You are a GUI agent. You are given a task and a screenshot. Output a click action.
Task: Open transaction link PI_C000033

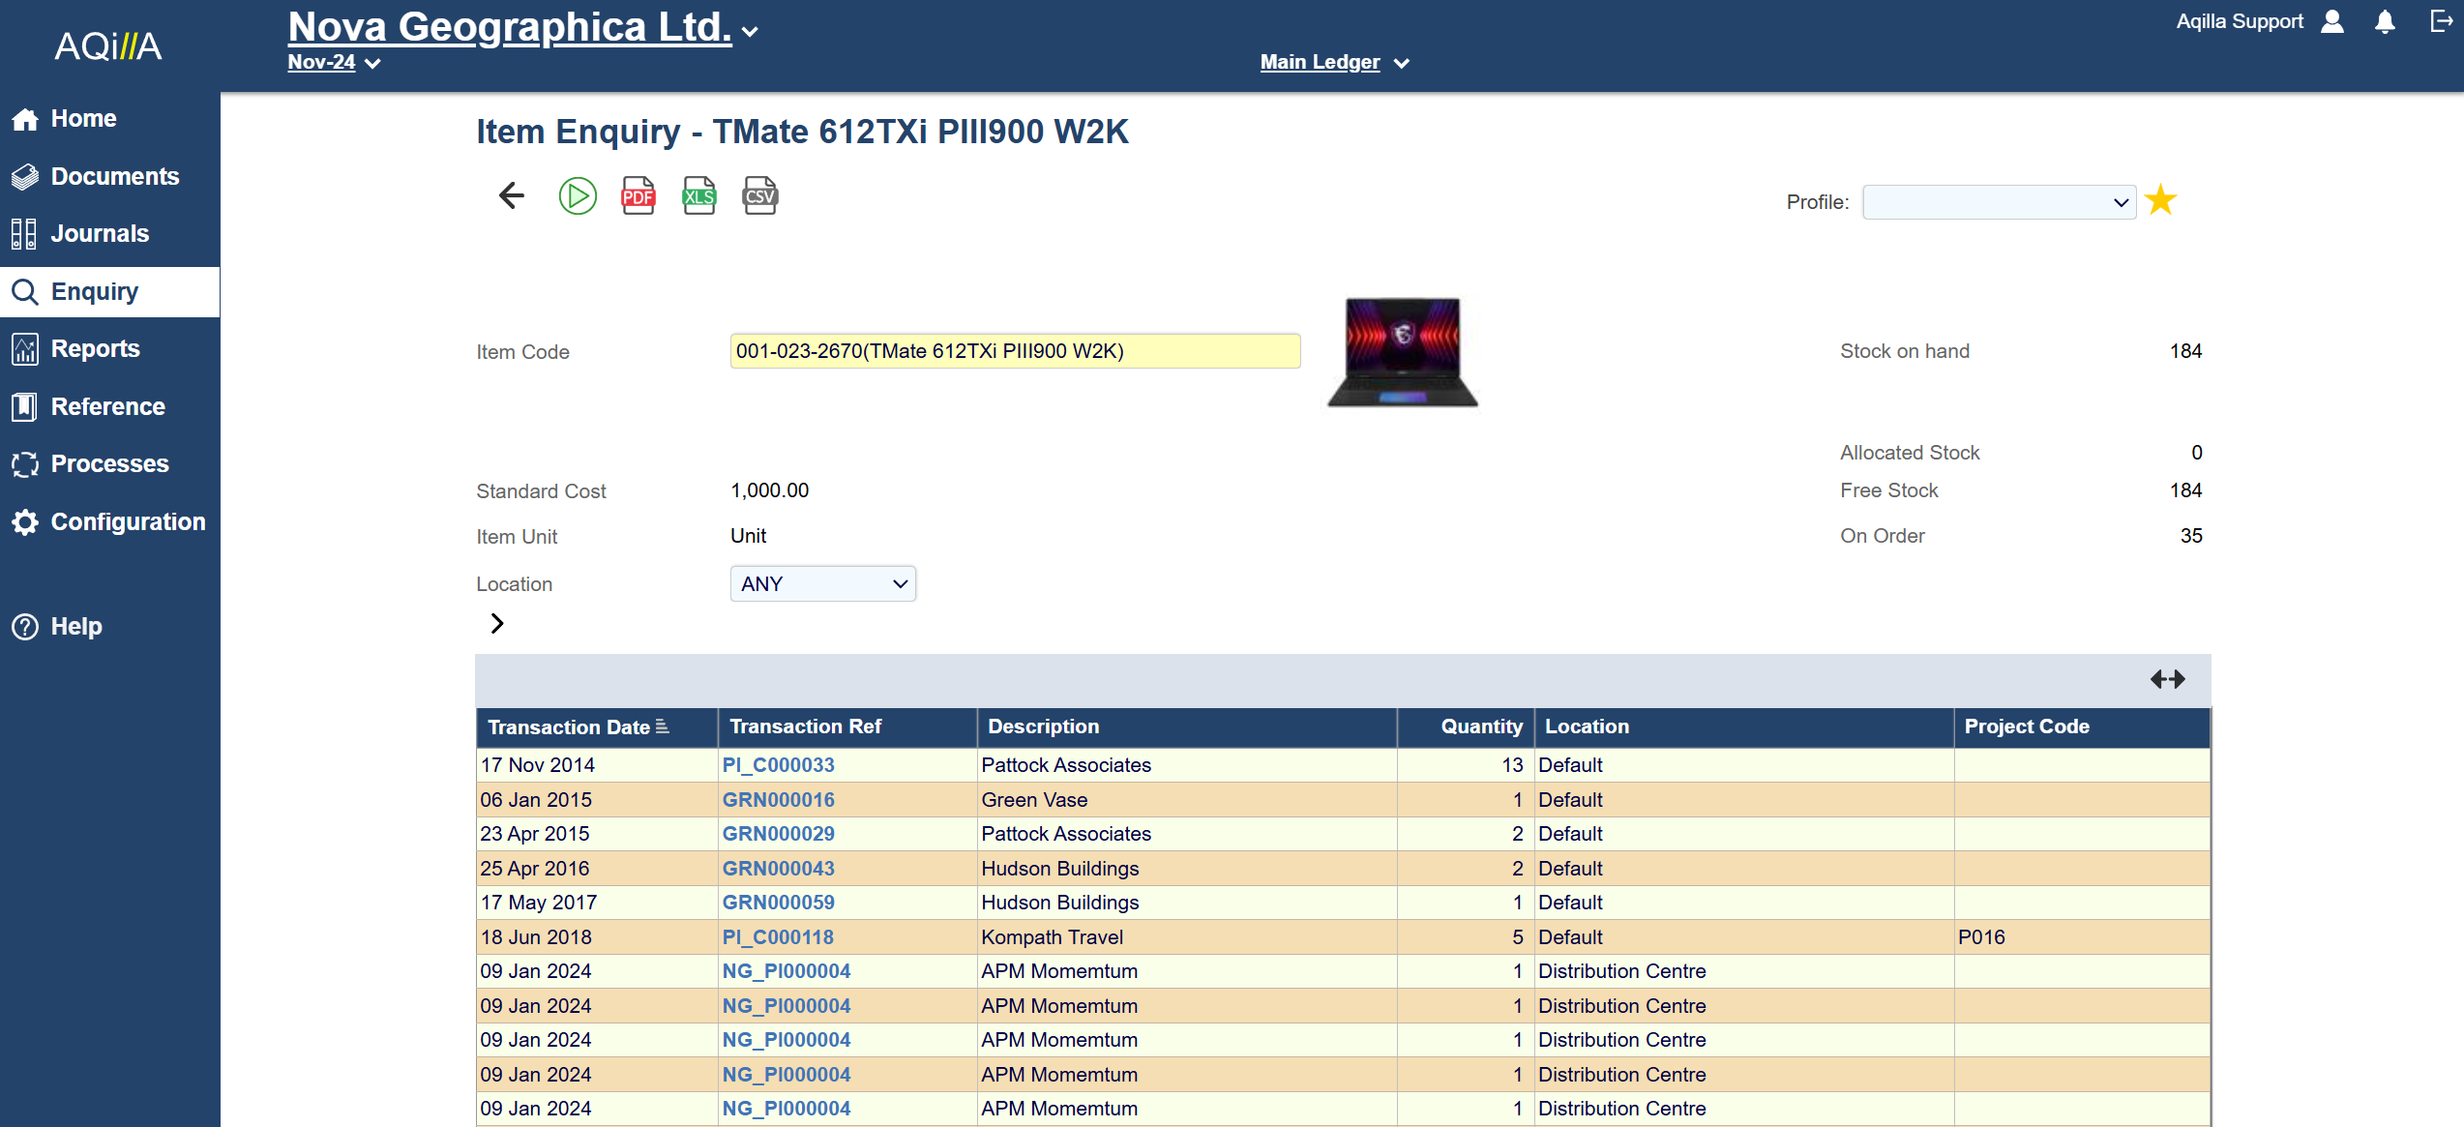(778, 765)
